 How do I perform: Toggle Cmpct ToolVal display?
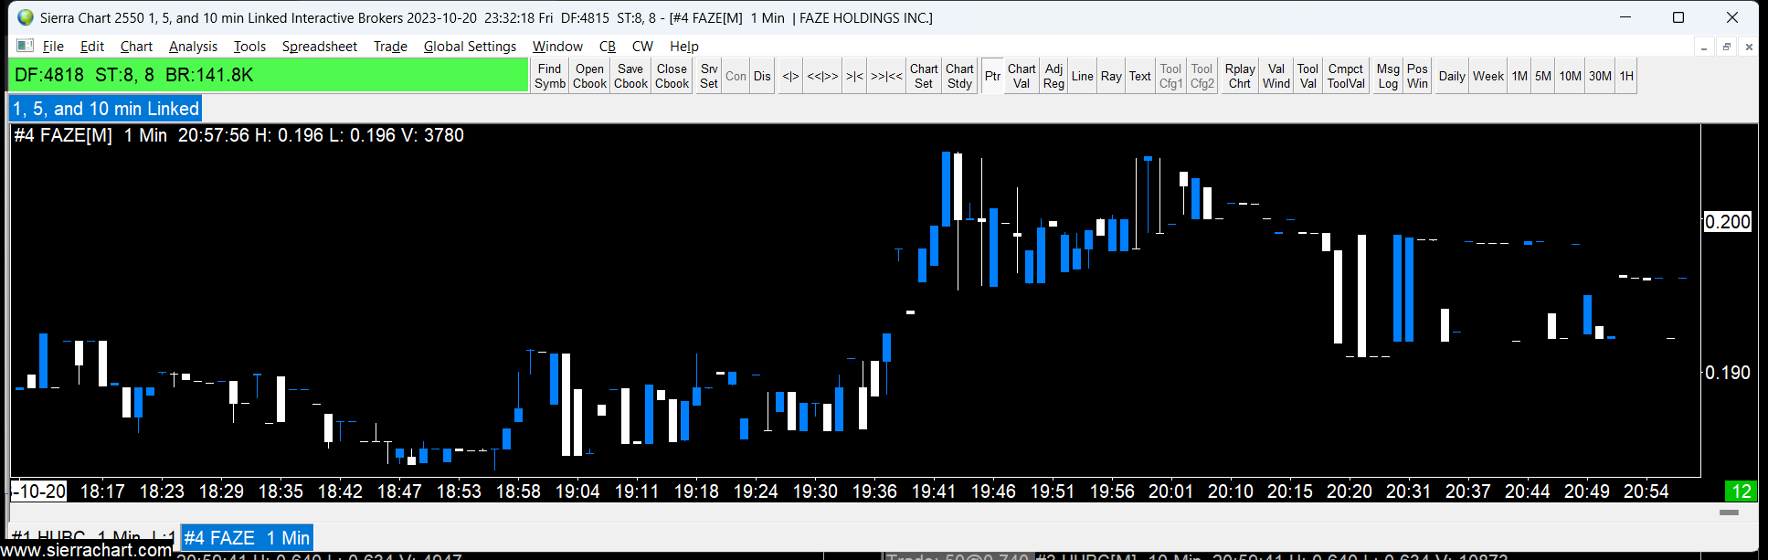pos(1346,76)
